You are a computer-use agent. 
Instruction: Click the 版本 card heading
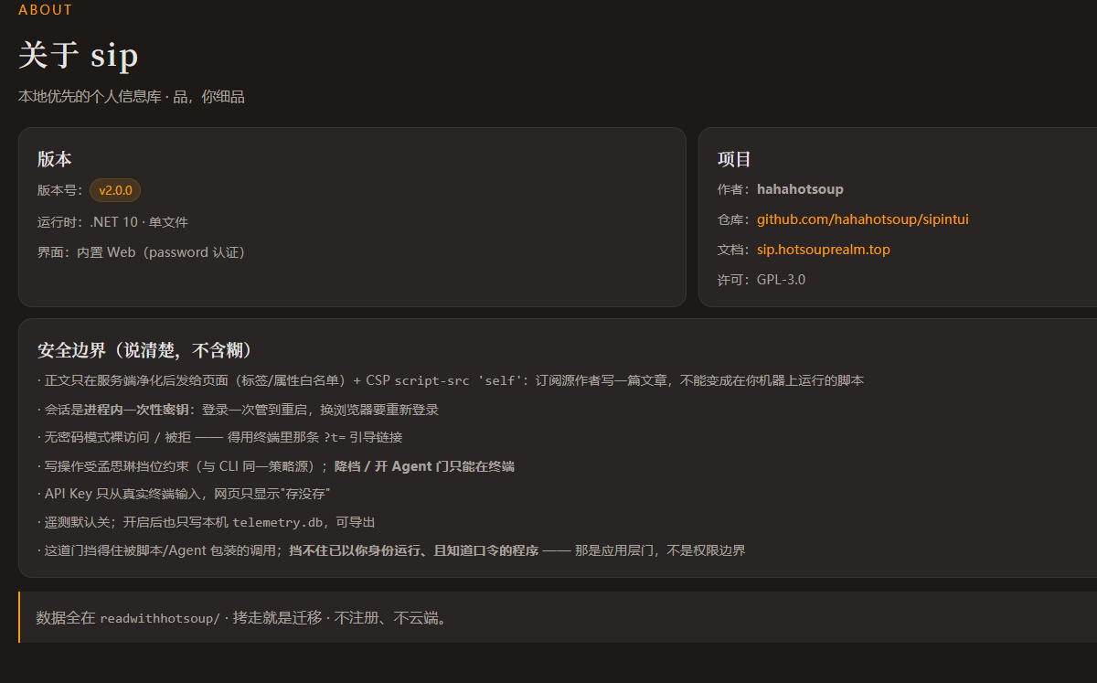click(x=54, y=159)
